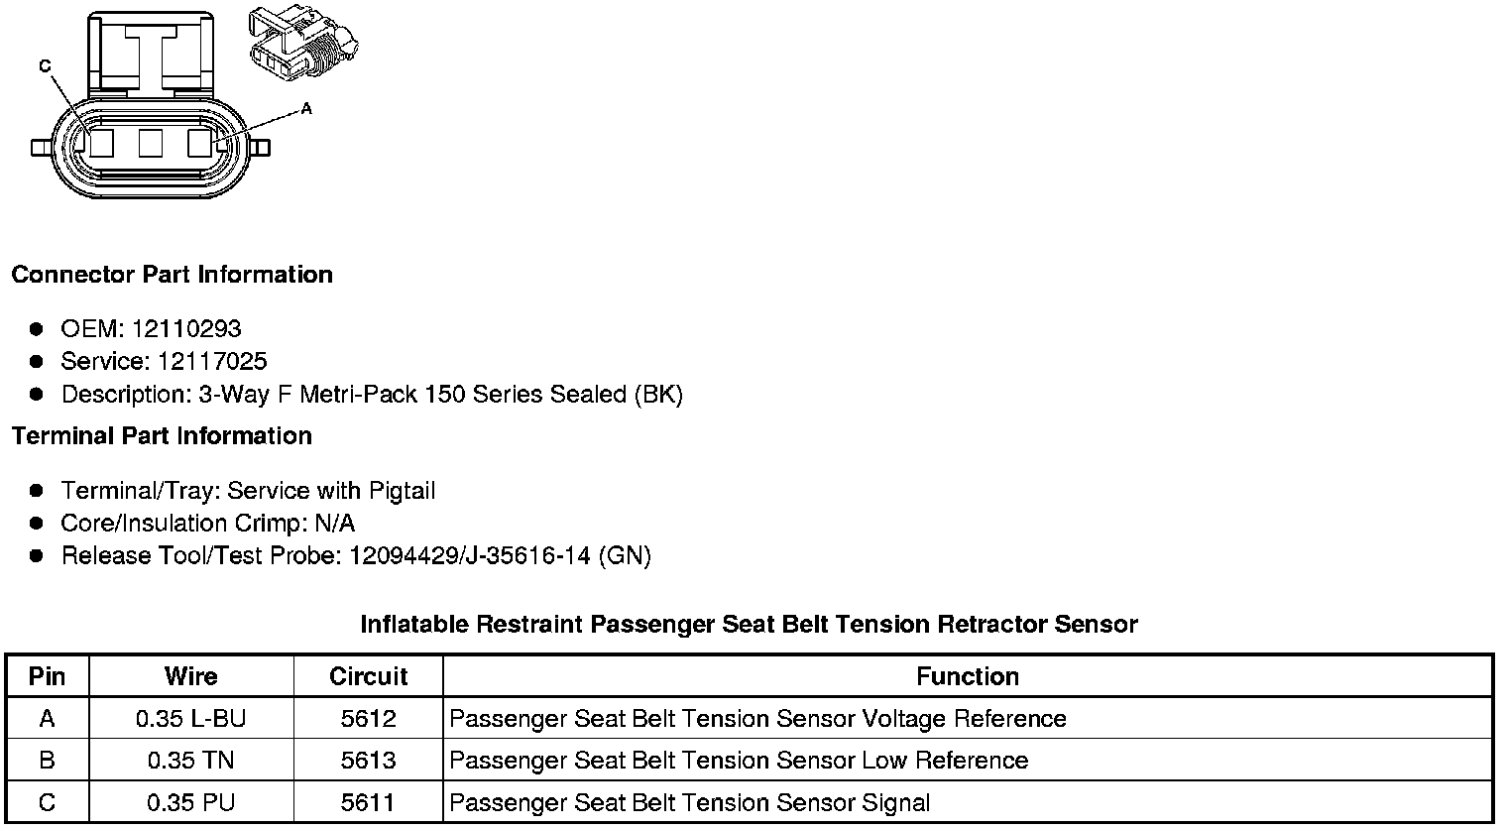Select the Connector Part Information heading

172,275
